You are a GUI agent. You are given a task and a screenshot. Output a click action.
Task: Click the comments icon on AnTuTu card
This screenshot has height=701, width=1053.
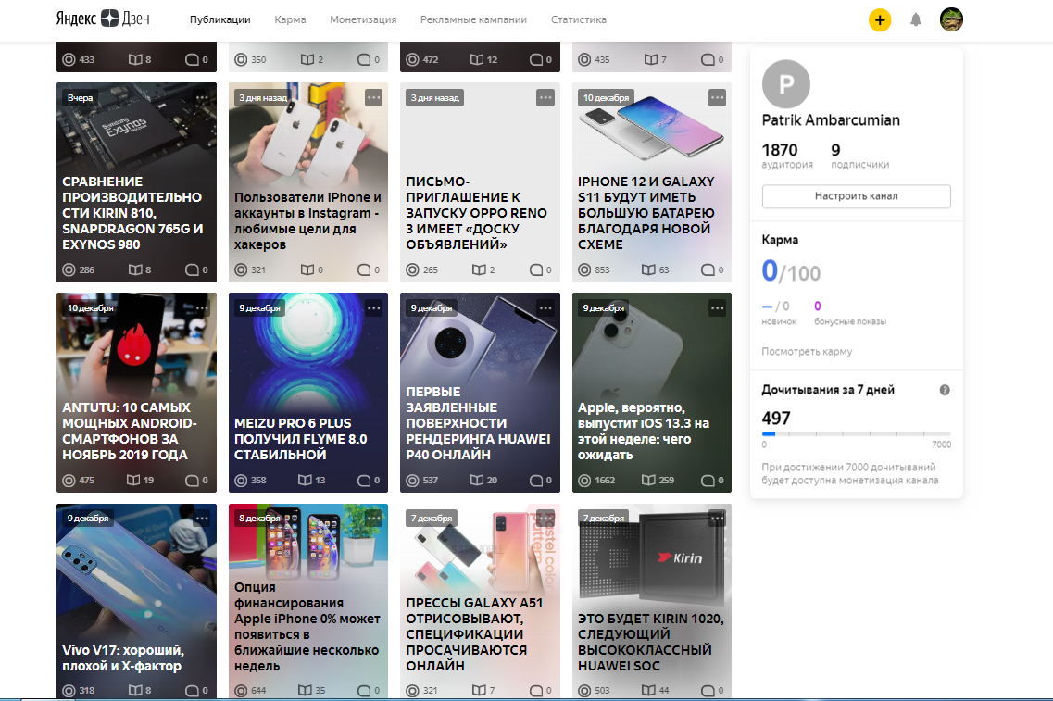192,481
